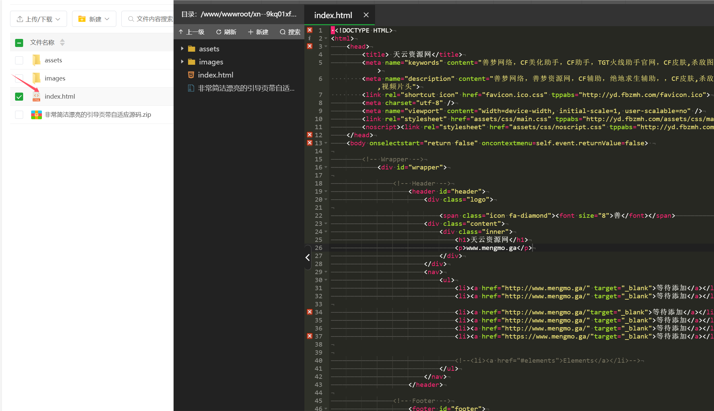
Task: Click the 文件内容搜索 search field
Action: point(148,19)
